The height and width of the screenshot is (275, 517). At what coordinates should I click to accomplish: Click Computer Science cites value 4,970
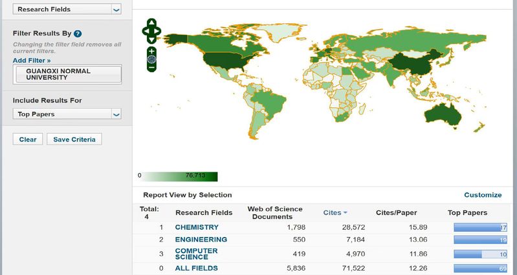355,254
